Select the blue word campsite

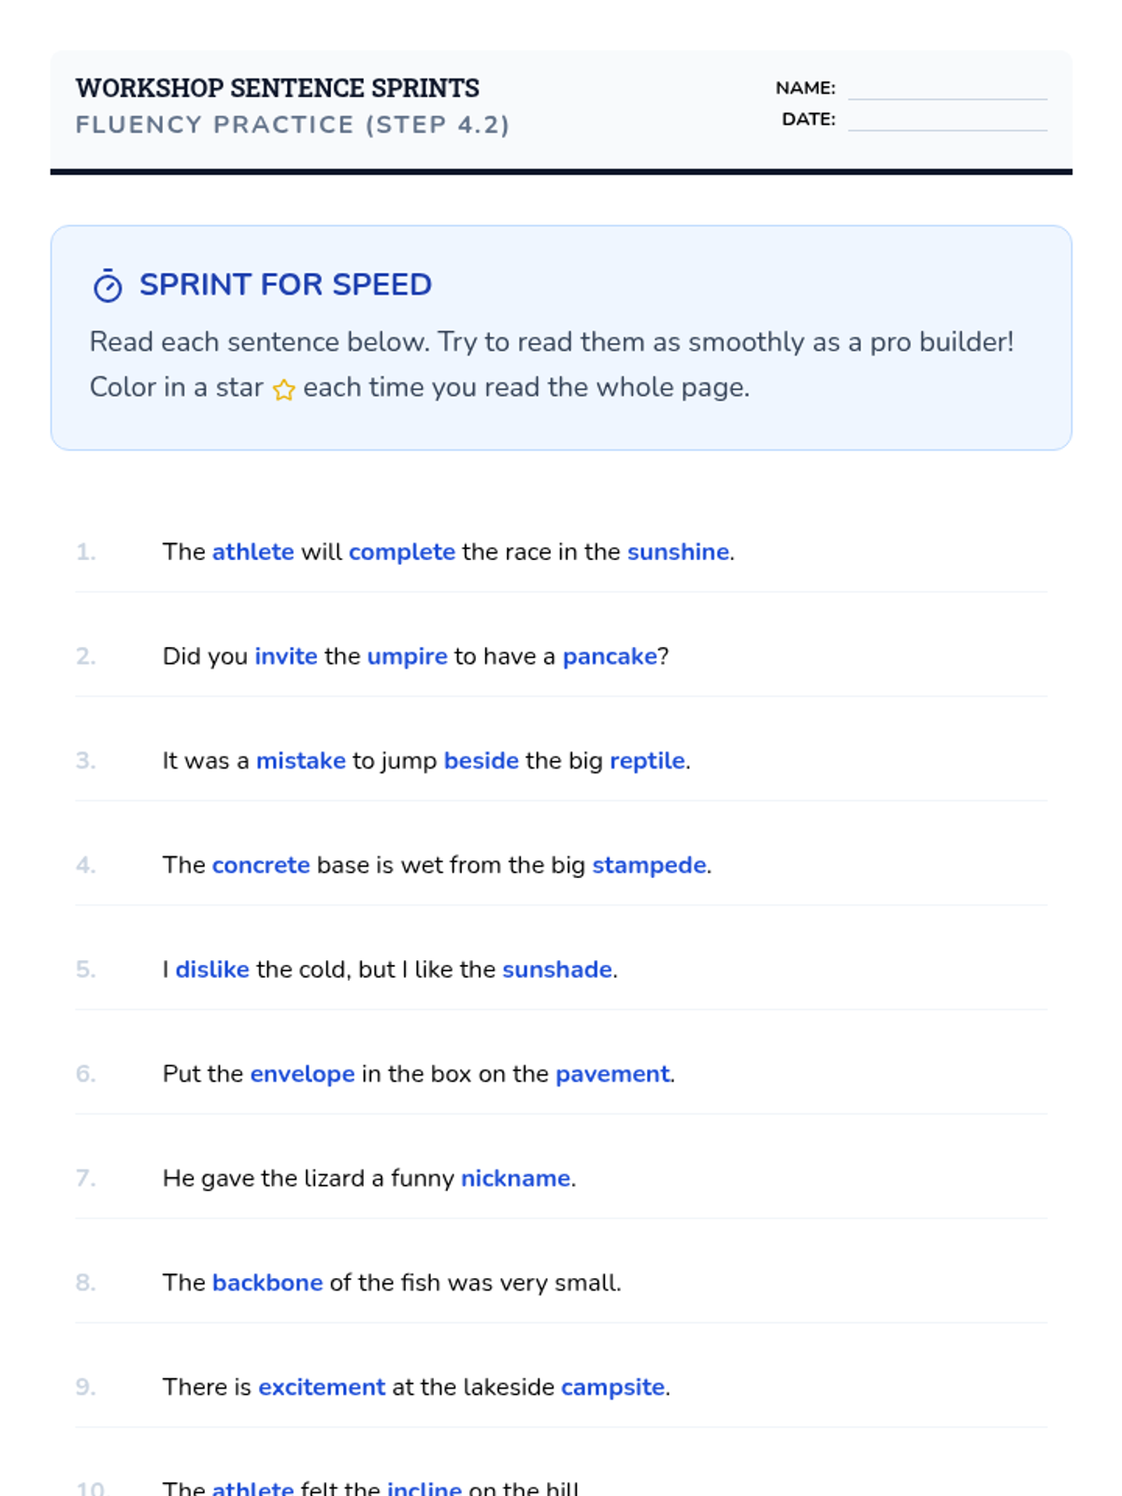click(612, 1388)
